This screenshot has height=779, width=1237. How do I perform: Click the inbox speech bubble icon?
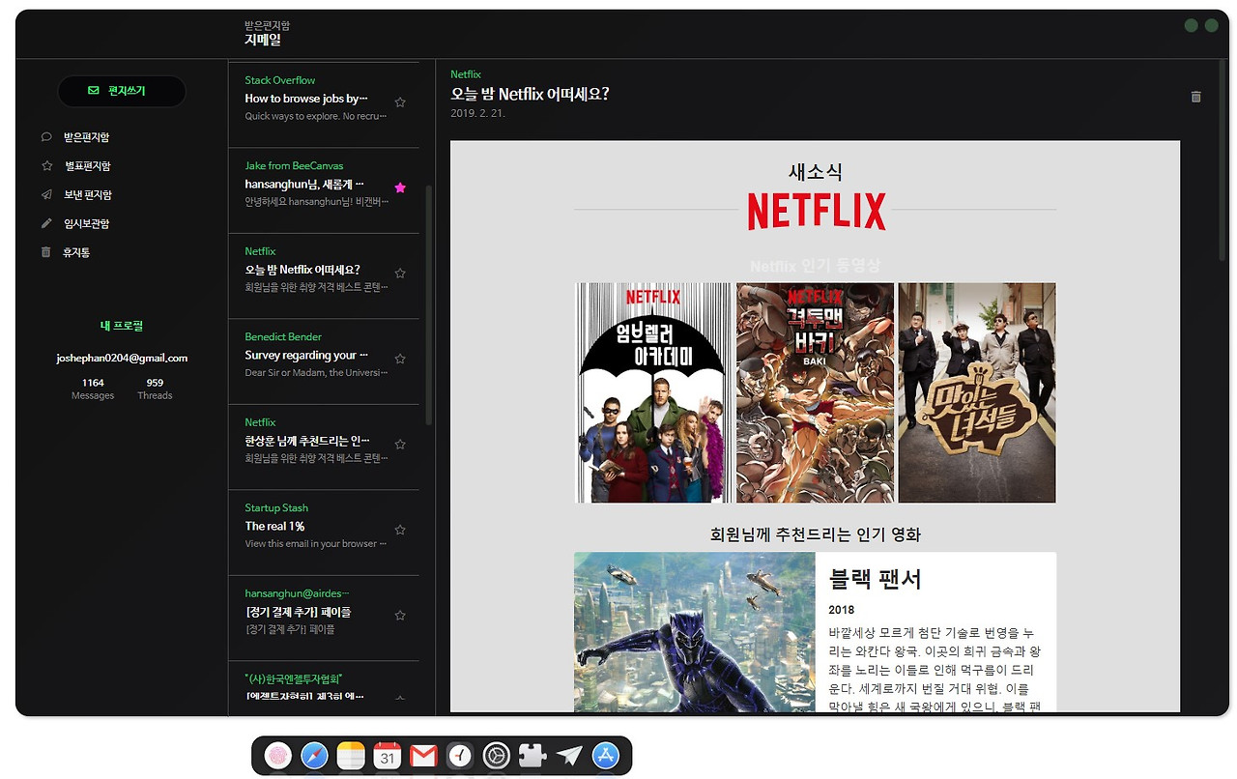click(x=46, y=137)
